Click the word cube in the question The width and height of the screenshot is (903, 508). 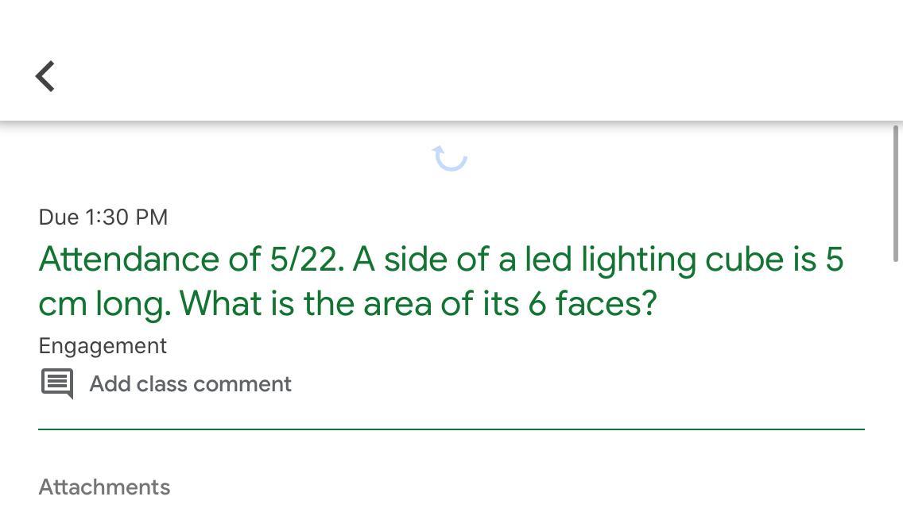coord(744,260)
